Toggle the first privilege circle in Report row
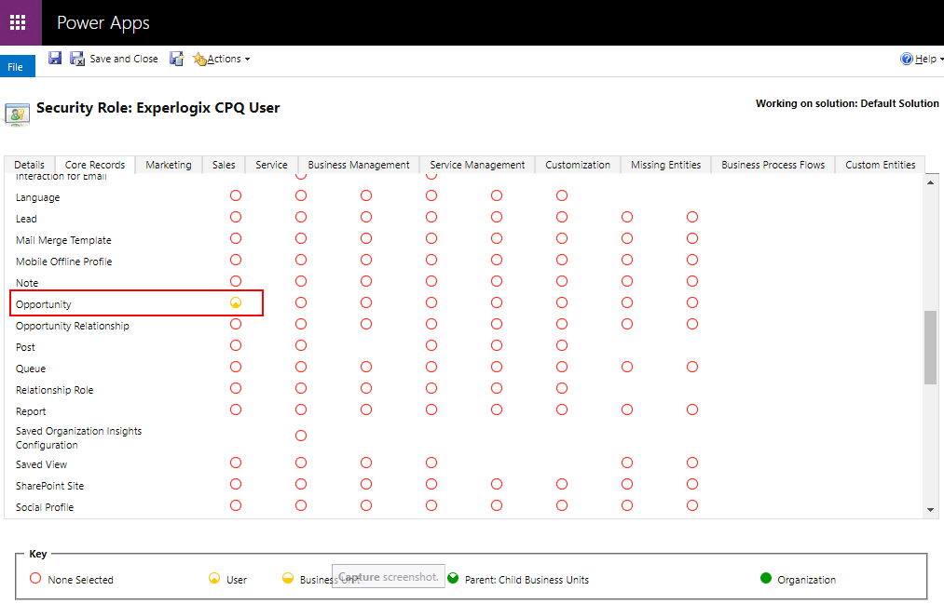 point(236,409)
